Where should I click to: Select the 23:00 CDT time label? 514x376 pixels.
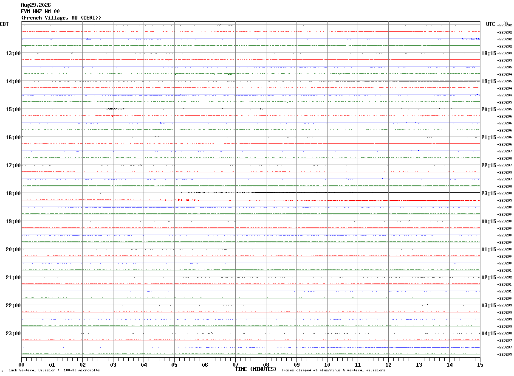[x=13, y=333]
